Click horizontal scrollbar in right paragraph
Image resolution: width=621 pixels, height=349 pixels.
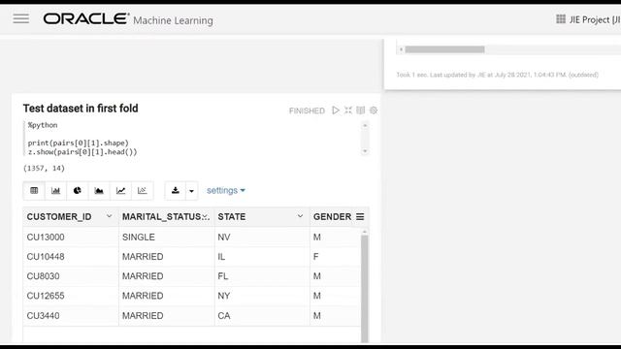tap(444, 49)
